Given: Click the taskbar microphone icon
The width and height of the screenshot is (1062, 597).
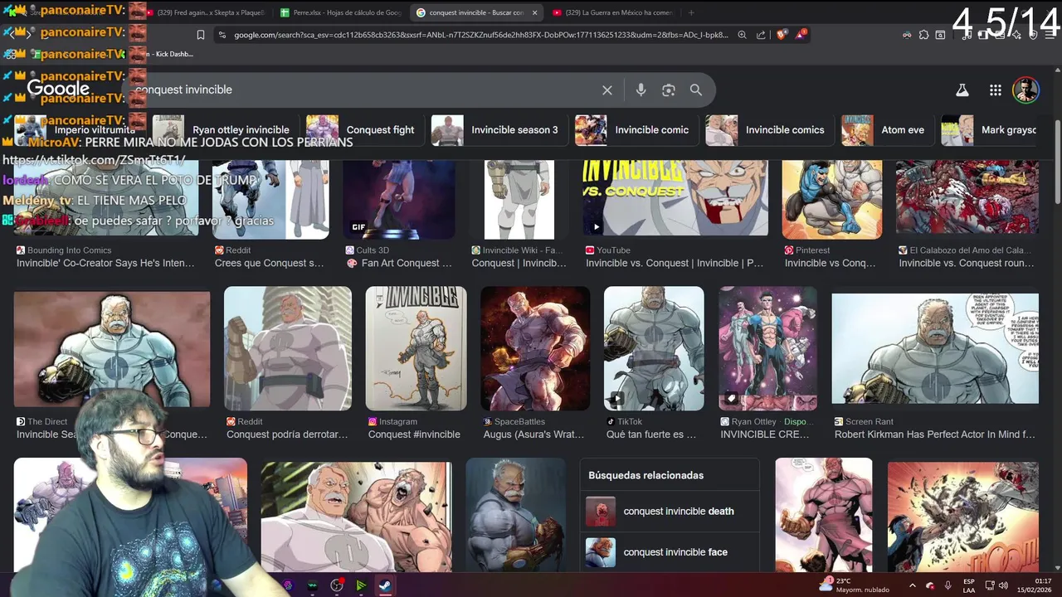Looking at the screenshot, I should click(x=948, y=585).
